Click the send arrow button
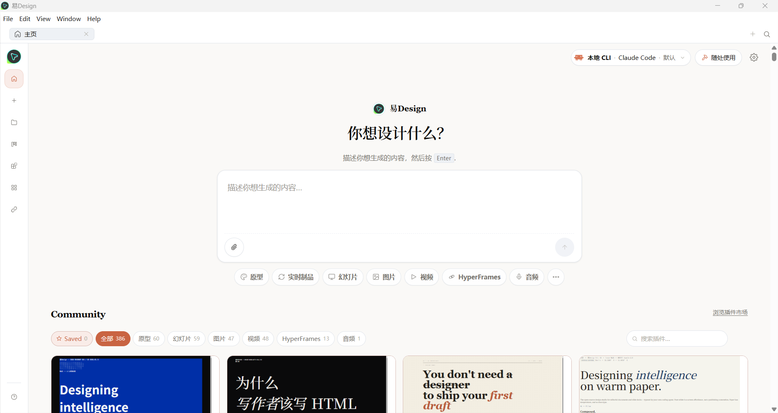 pos(564,247)
